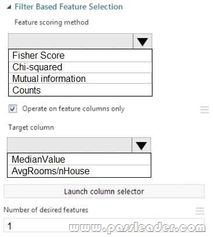Screen dimensions: 213x237
Task: Click the Feature scoring method label
Action: point(52,22)
